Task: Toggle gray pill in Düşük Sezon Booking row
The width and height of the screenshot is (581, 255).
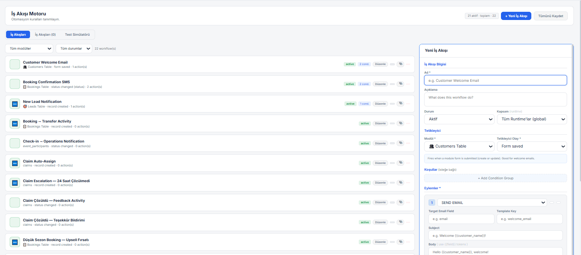Action: click(x=392, y=242)
